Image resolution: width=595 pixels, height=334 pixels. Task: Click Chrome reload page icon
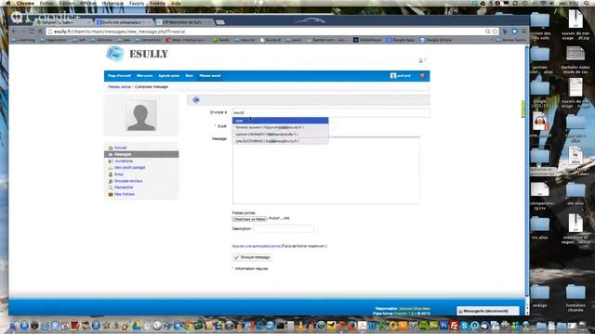[x=32, y=32]
